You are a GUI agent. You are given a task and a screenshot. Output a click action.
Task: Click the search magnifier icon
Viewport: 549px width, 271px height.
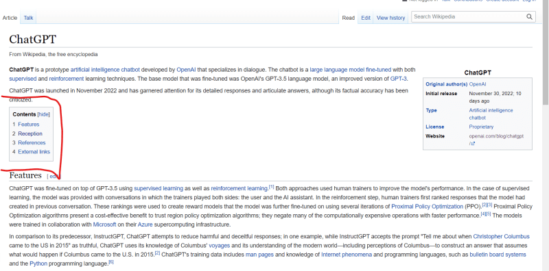click(x=529, y=16)
